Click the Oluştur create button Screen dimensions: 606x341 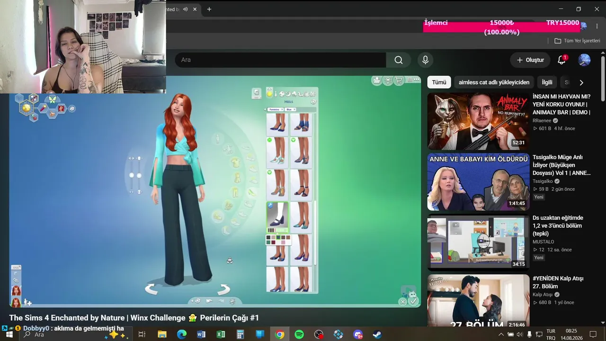pos(530,60)
